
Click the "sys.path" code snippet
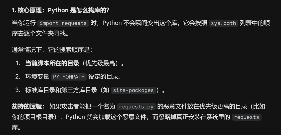tap(223, 23)
